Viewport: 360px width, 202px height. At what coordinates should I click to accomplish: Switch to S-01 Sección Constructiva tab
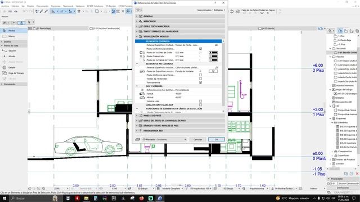pyautogui.click(x=106, y=29)
